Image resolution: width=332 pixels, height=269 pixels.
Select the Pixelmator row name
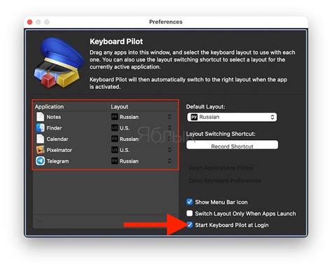pyautogui.click(x=60, y=150)
